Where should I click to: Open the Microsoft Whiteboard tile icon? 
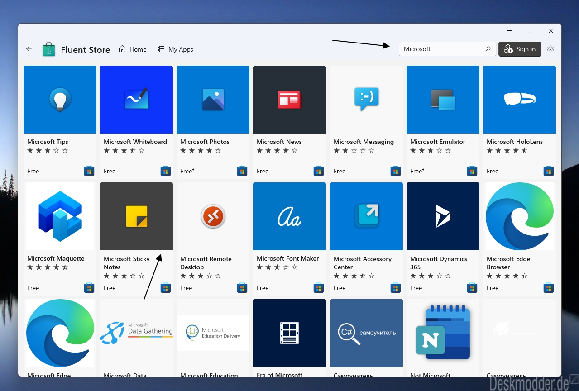click(136, 100)
